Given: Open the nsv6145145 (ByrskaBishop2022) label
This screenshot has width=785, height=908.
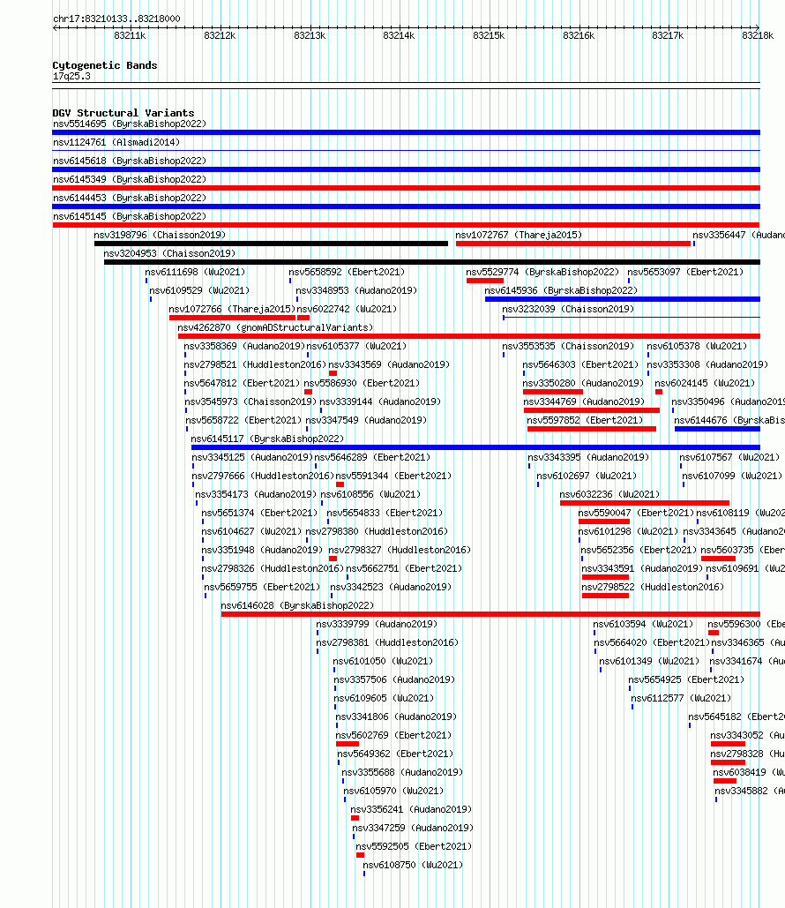Looking at the screenshot, I should tap(130, 216).
